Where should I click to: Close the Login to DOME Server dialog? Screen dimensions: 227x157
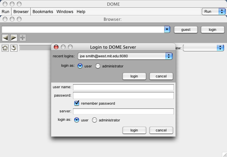pos(56,47)
